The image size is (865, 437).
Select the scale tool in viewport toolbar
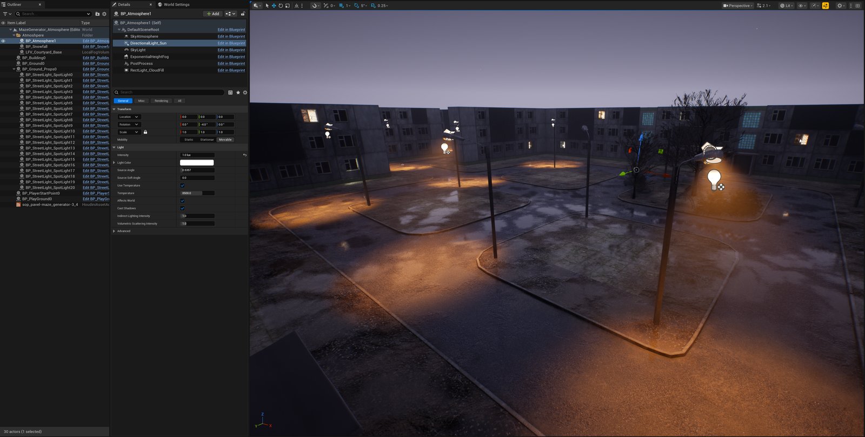(x=287, y=5)
